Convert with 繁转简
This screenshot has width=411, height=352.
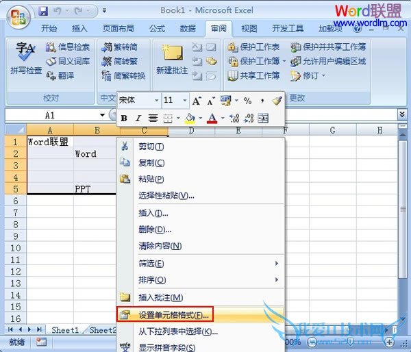tap(119, 47)
